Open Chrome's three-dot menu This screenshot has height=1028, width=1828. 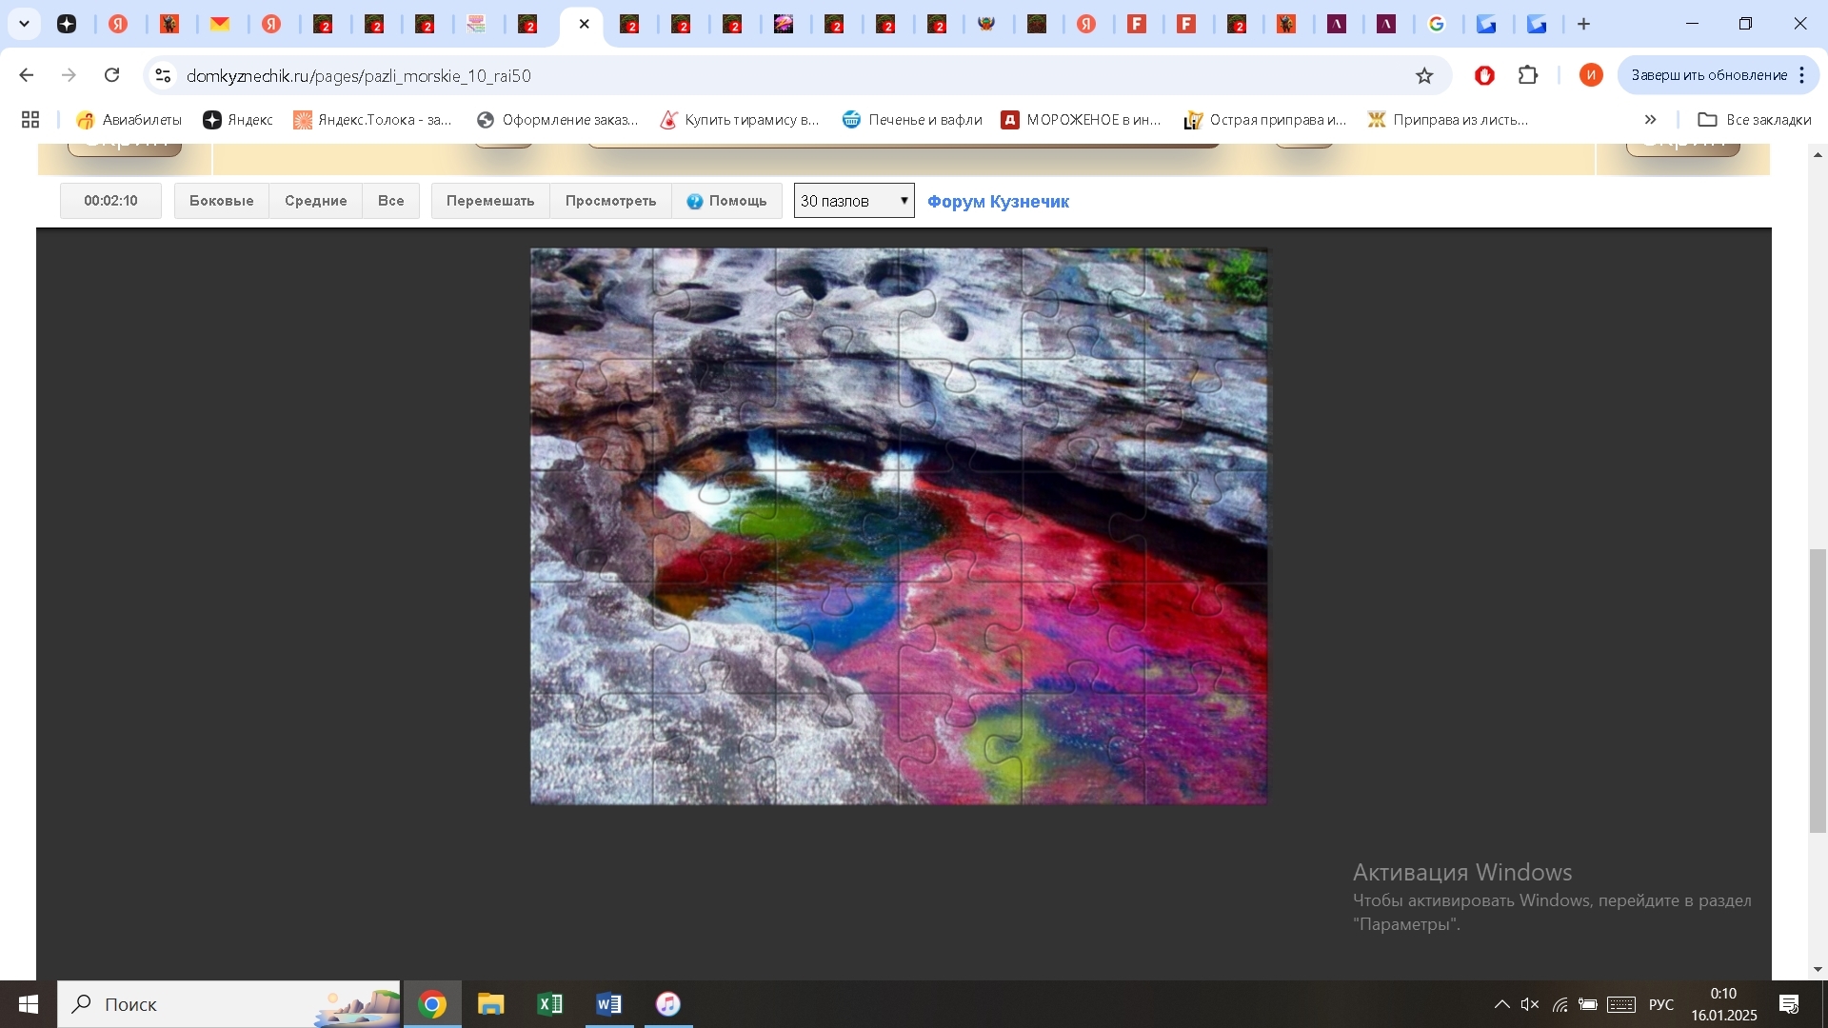click(1802, 75)
